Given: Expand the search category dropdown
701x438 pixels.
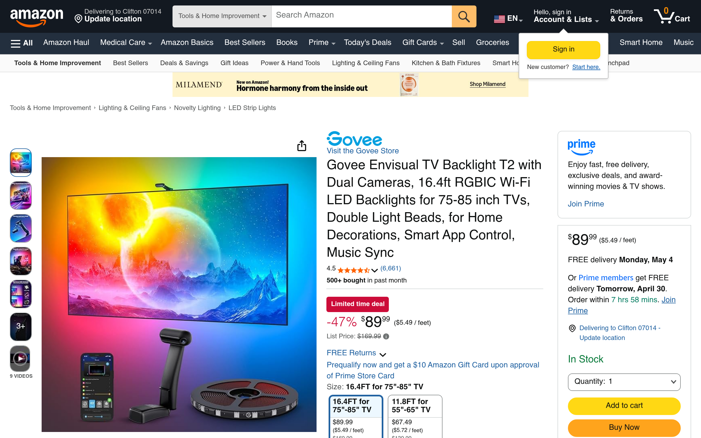Looking at the screenshot, I should (x=222, y=16).
